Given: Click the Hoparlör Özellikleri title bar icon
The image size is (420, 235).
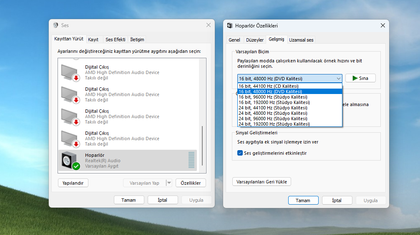Looking at the screenshot, I should click(229, 25).
